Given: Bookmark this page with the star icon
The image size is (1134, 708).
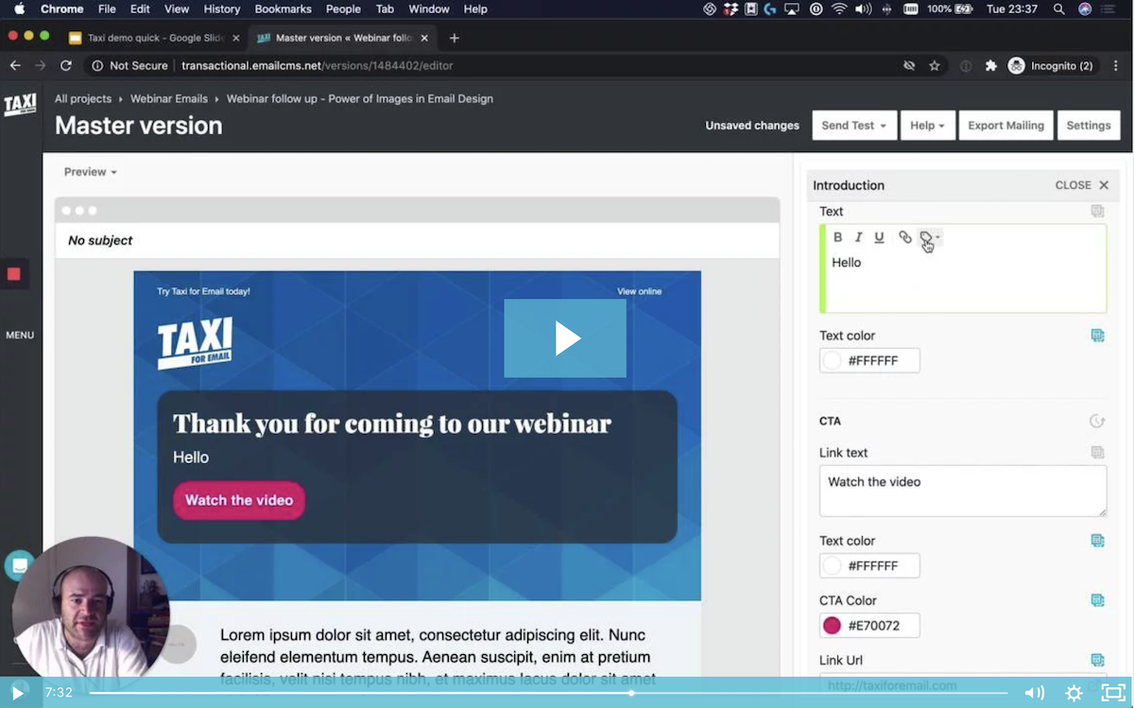Looking at the screenshot, I should coord(935,66).
